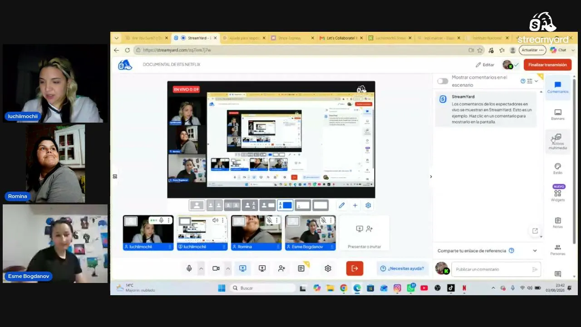Open the Activos multimedia panel

coord(557,142)
